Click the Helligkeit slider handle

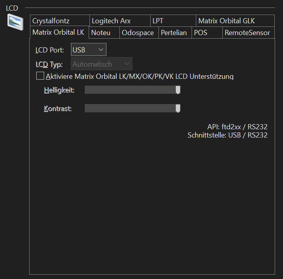coord(178,90)
